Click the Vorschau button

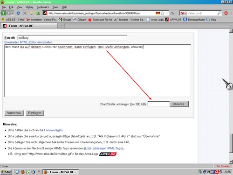coord(14,113)
